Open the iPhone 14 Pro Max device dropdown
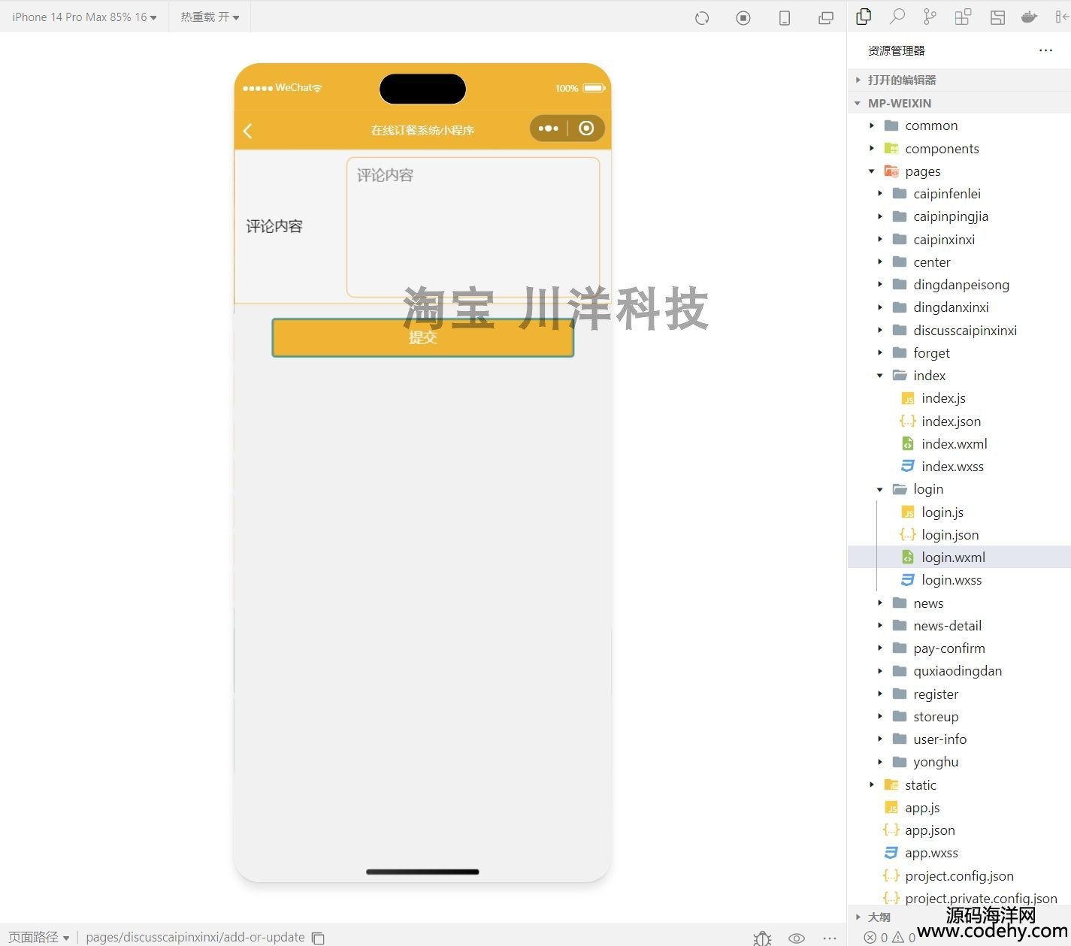Screen dimensions: 1071x946 (x=84, y=17)
